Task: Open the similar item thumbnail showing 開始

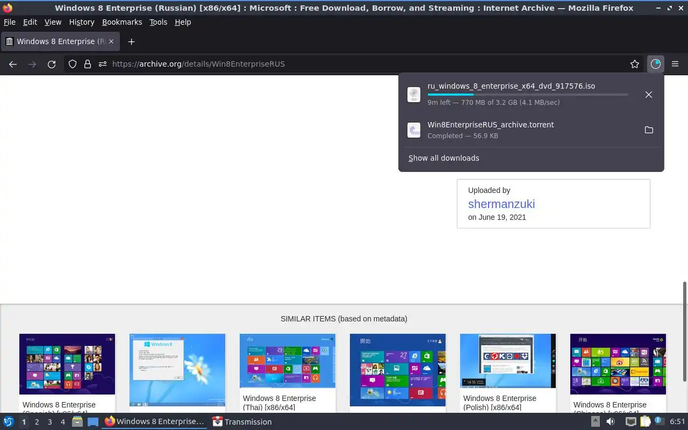Action: click(x=398, y=370)
